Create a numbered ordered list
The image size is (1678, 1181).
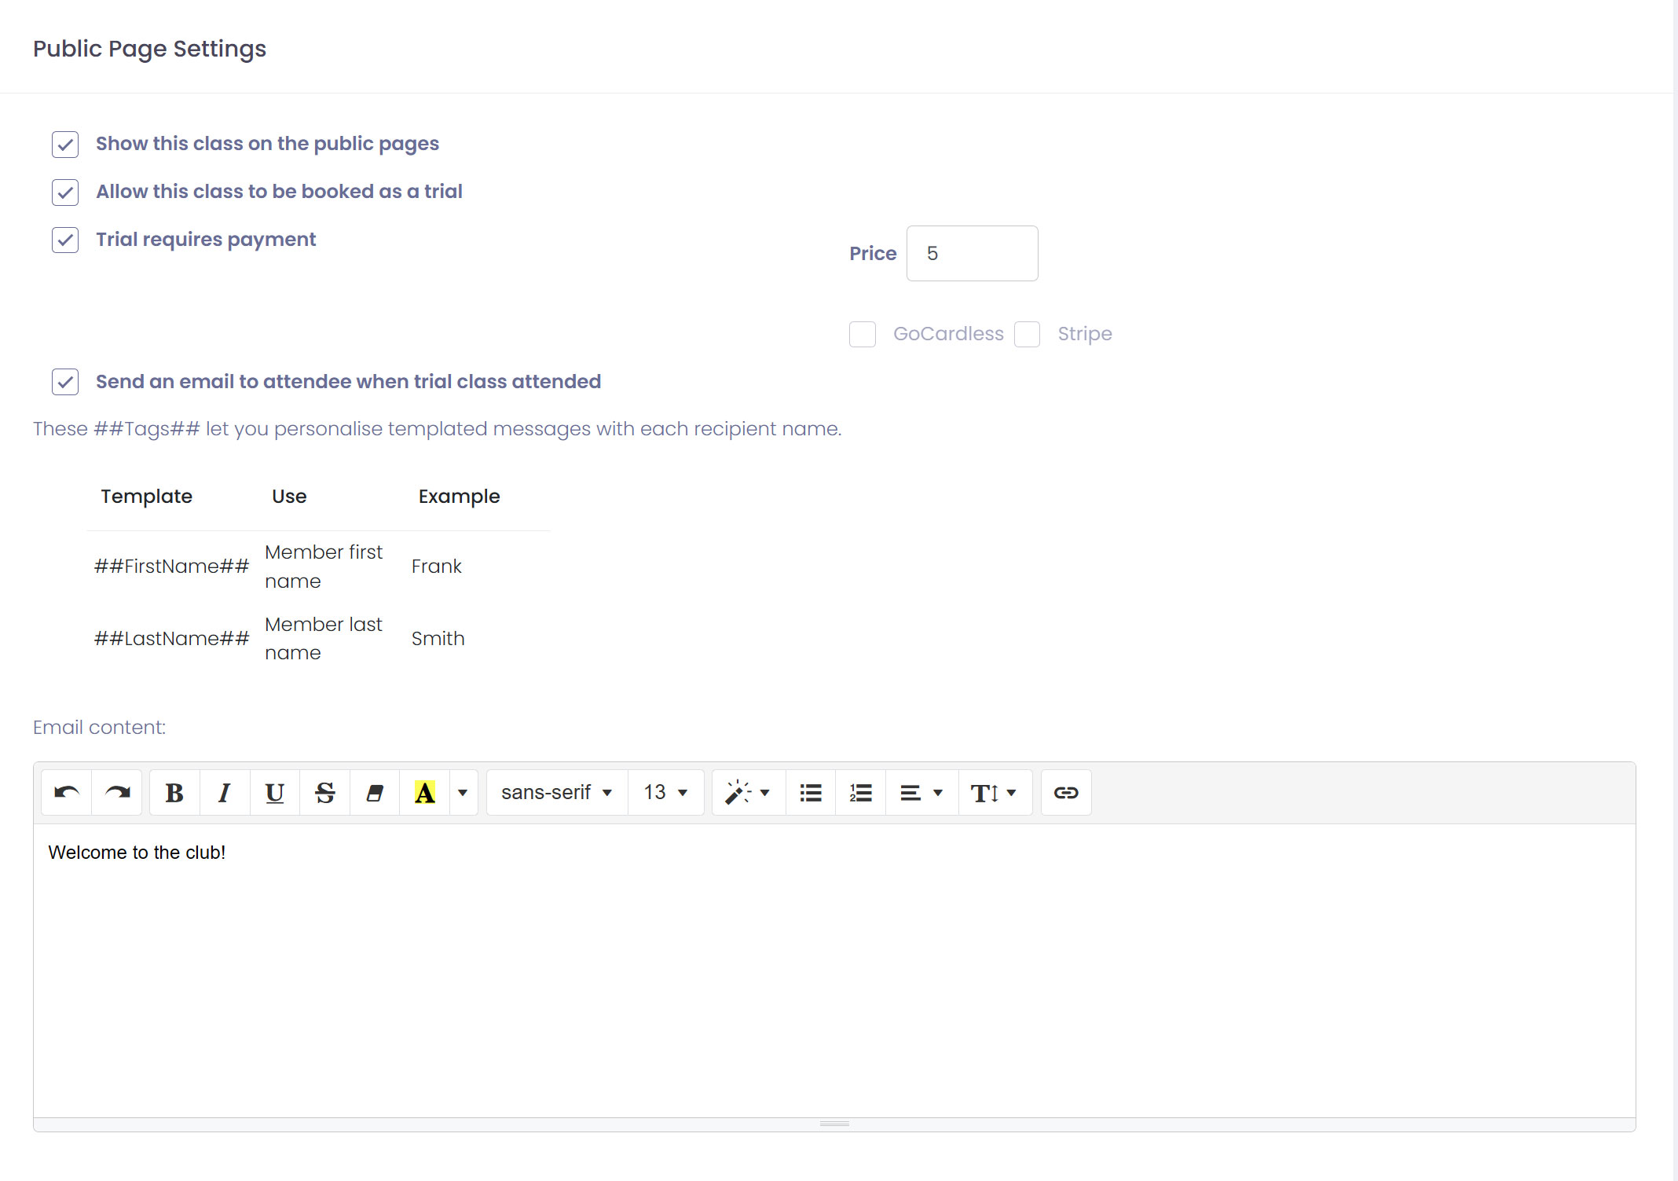pos(860,793)
